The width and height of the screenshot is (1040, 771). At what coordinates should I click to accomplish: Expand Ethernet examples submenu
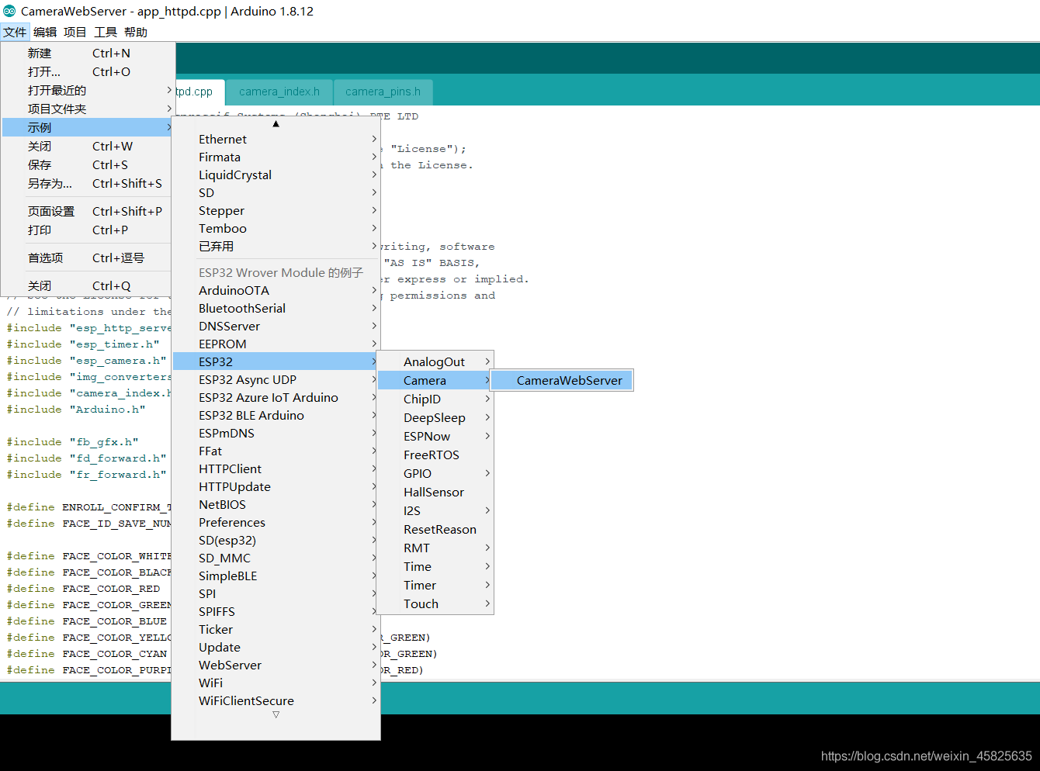coord(276,139)
